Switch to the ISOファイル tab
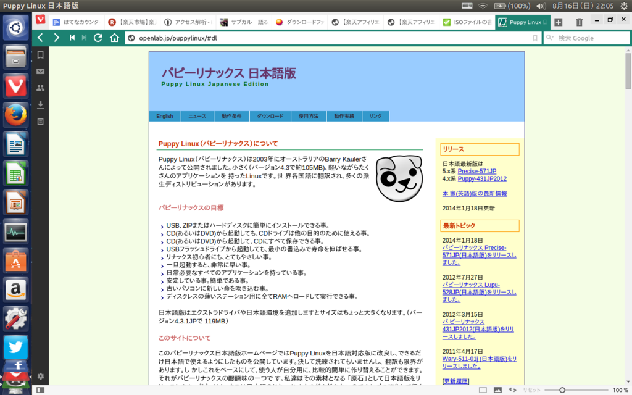The image size is (632, 395). (467, 22)
